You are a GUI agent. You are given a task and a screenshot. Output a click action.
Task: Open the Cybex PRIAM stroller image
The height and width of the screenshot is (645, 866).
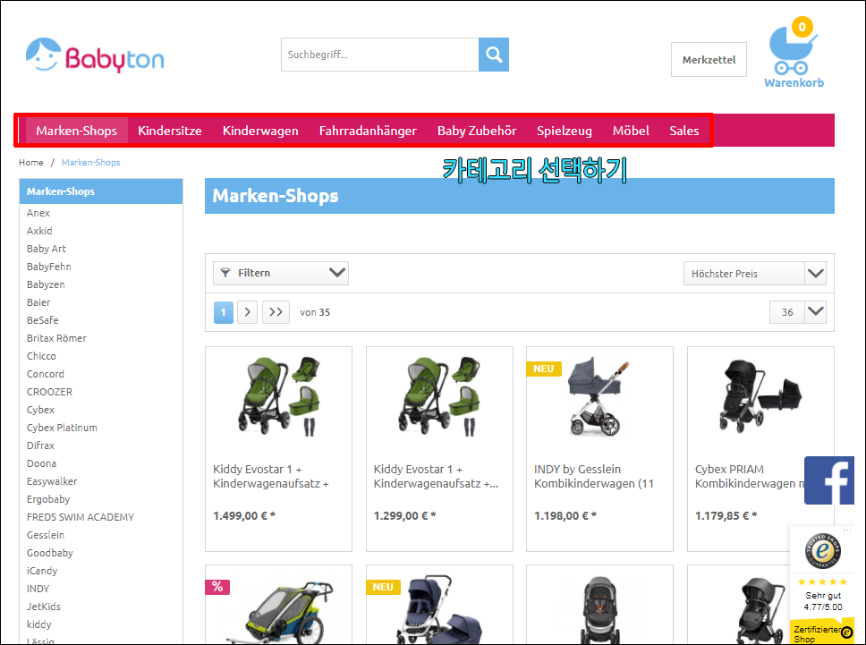(x=760, y=395)
